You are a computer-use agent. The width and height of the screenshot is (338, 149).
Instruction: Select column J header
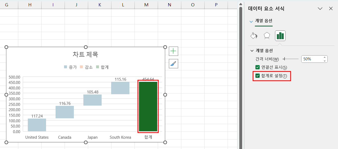coord(76,5)
